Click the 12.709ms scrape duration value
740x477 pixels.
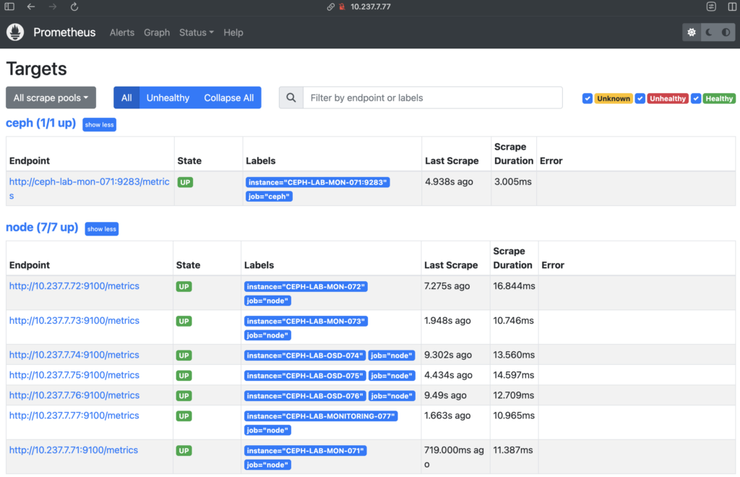click(x=514, y=395)
